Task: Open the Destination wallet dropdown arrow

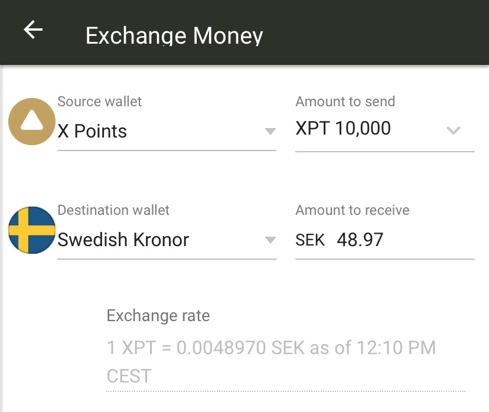Action: (270, 240)
